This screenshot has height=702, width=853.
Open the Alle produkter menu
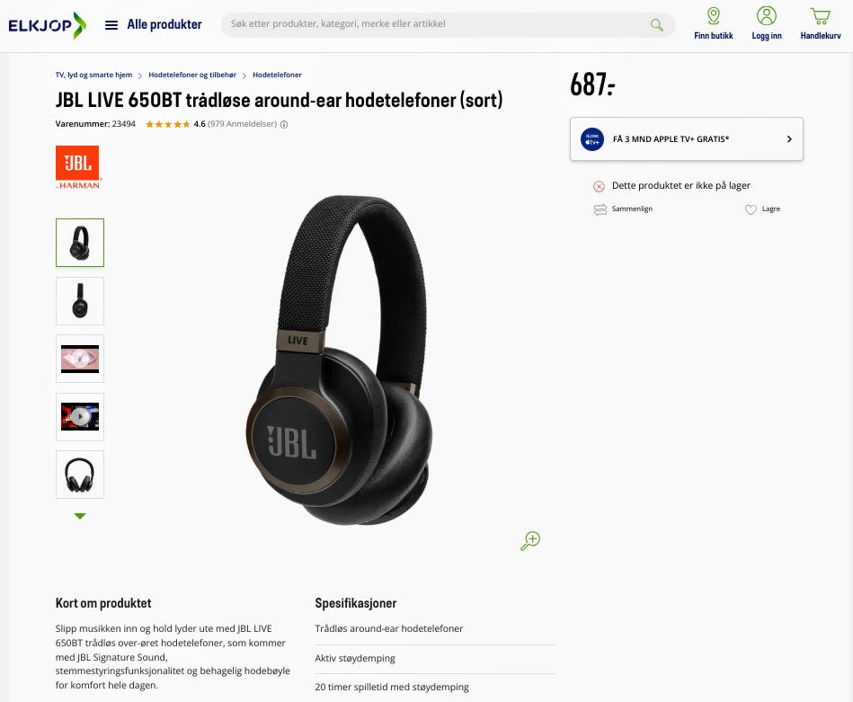pyautogui.click(x=164, y=24)
